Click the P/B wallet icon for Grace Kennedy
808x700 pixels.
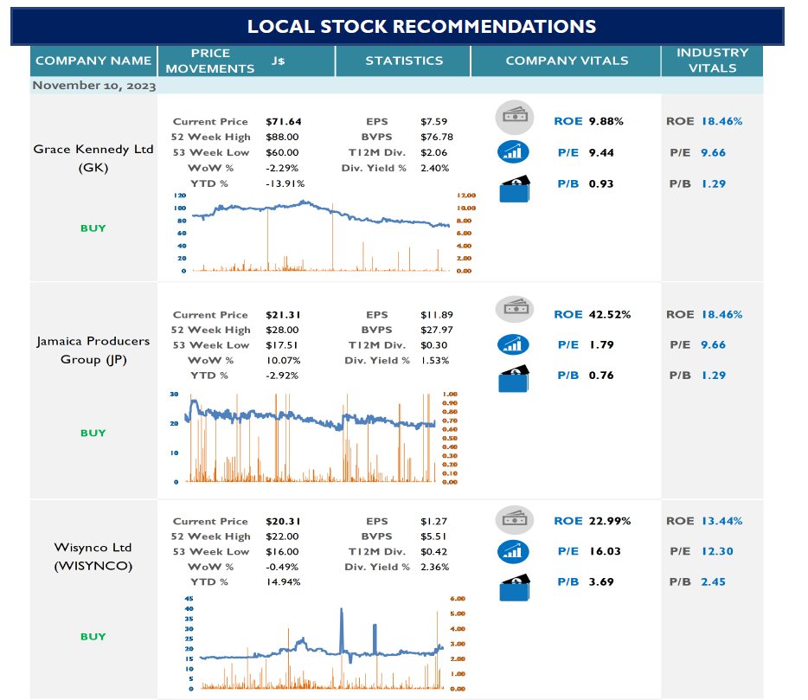[x=514, y=189]
